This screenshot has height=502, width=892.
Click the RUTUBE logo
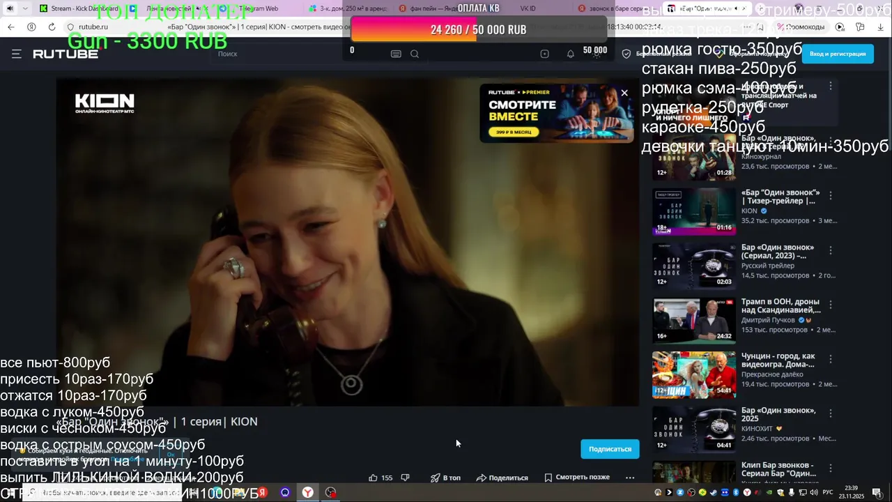point(66,54)
